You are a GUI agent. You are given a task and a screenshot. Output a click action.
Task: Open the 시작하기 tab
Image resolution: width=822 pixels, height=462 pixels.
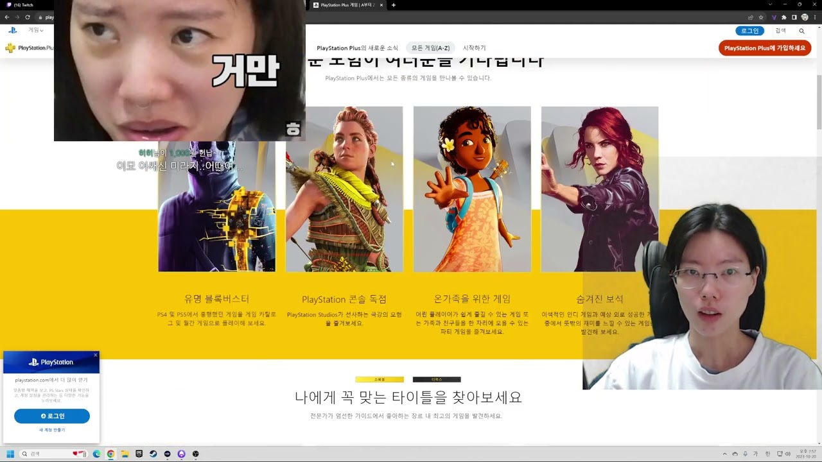pos(474,48)
